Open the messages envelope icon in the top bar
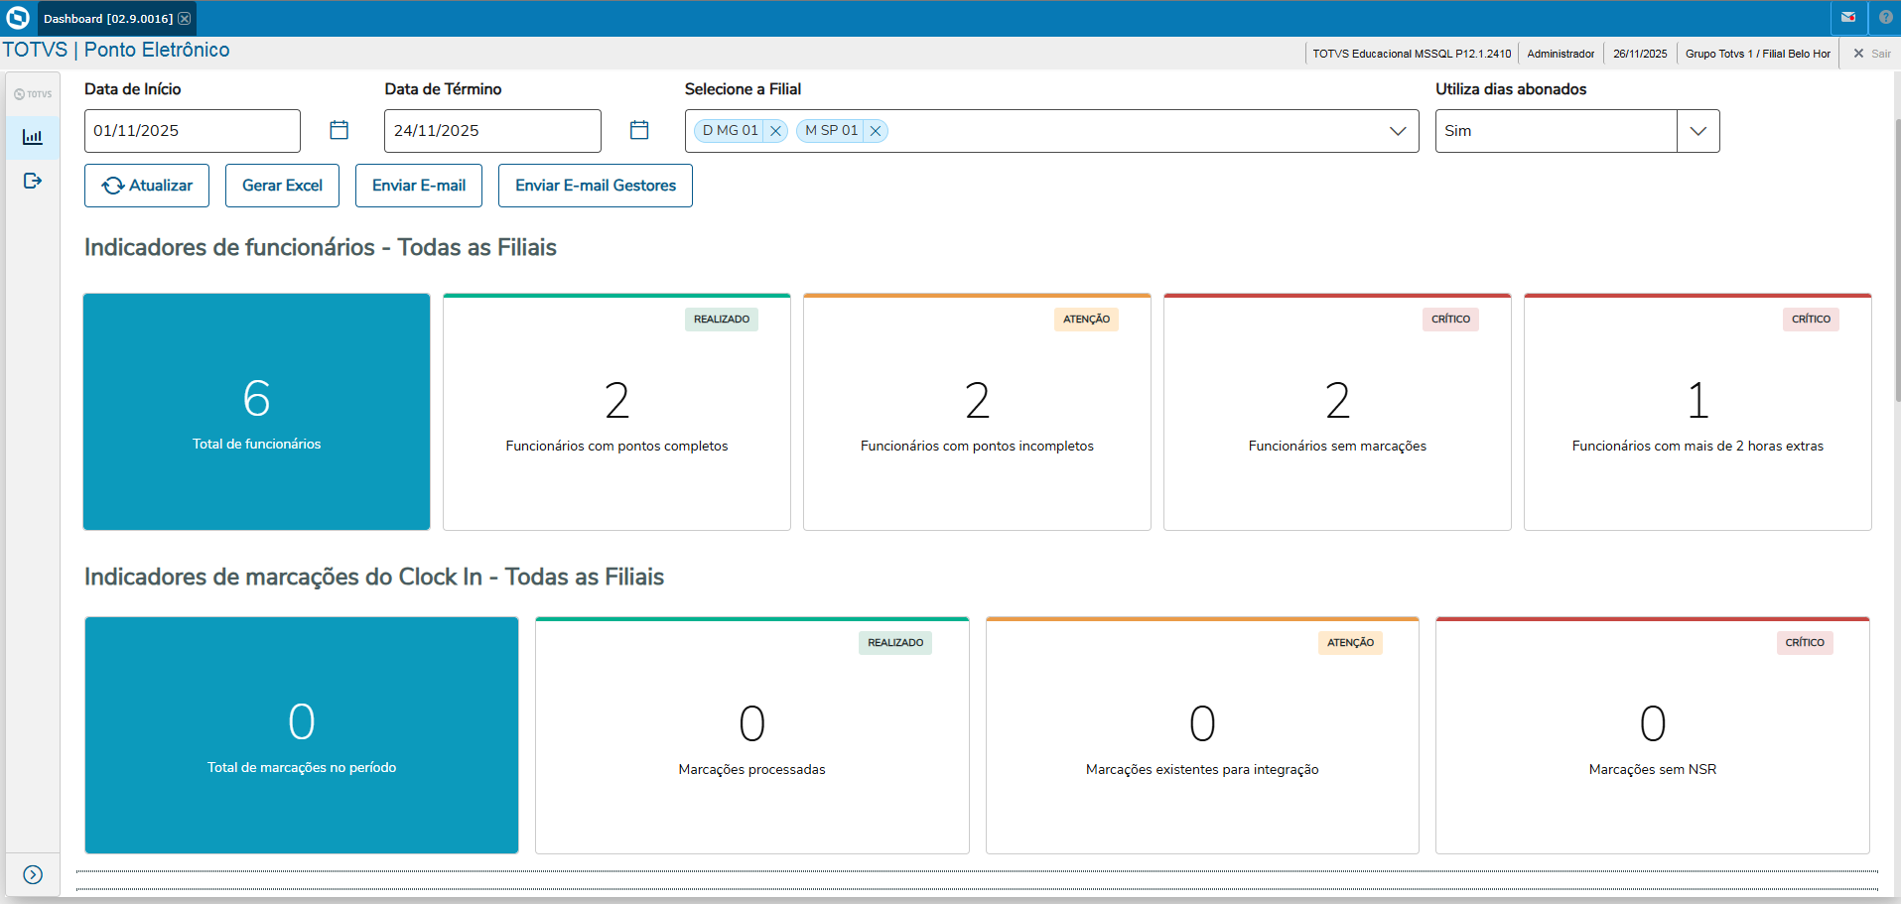This screenshot has width=1901, height=904. pos(1848,18)
